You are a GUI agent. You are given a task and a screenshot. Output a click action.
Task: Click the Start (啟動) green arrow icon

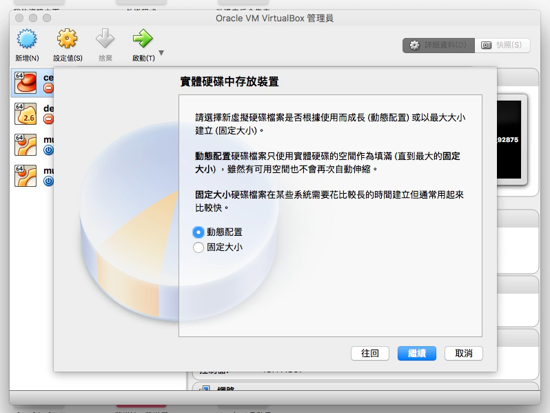click(x=143, y=38)
